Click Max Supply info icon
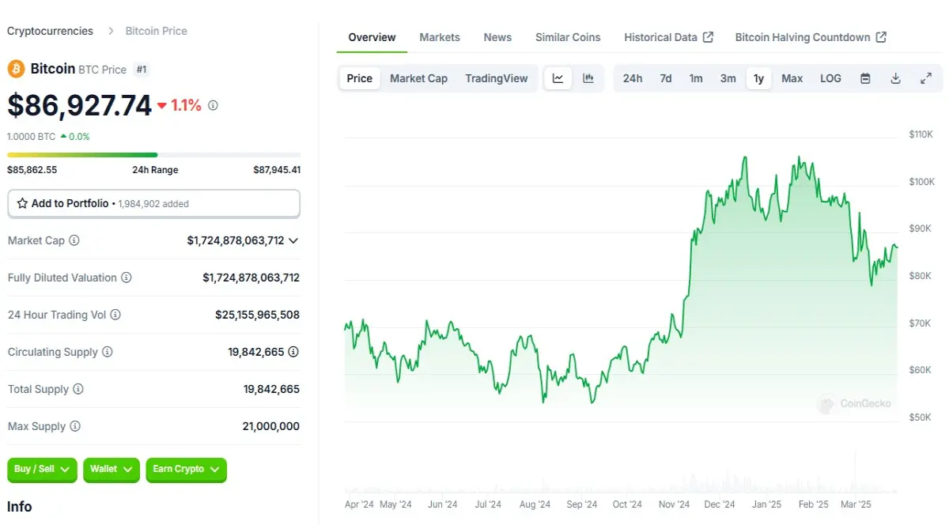949x525 pixels. click(x=75, y=426)
